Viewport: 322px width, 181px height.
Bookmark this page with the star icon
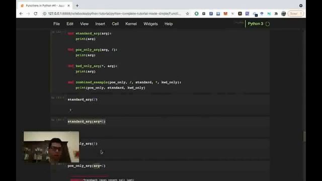(x=187, y=14)
